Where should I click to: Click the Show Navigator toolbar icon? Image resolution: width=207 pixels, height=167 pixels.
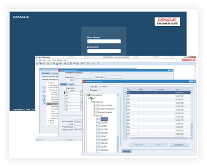pyautogui.click(x=44, y=63)
